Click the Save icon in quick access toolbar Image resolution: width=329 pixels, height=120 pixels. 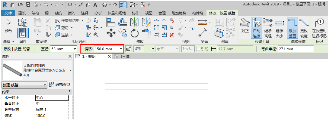point(28,5)
